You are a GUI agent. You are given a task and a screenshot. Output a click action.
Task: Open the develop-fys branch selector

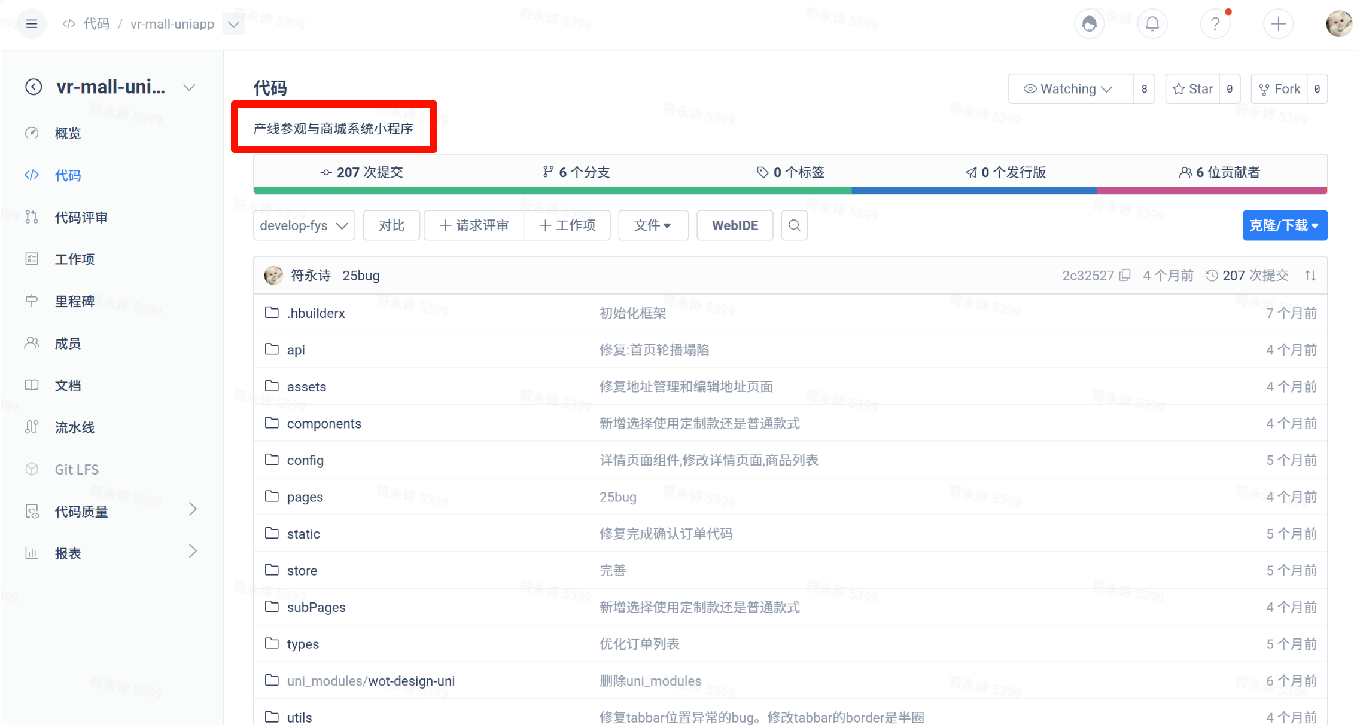303,225
